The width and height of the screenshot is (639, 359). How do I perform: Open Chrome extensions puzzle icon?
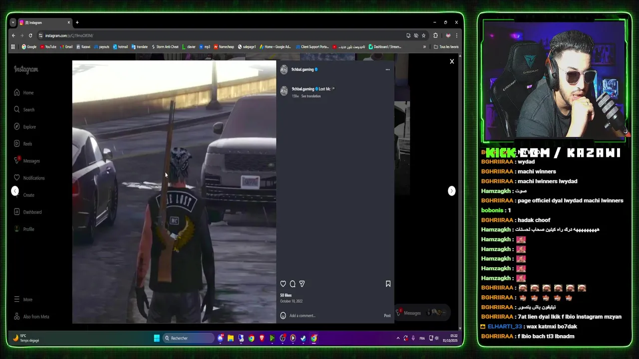(435, 35)
